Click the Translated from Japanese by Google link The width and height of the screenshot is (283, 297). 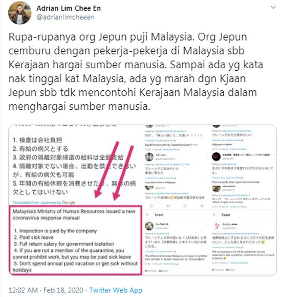pyautogui.click(x=44, y=203)
